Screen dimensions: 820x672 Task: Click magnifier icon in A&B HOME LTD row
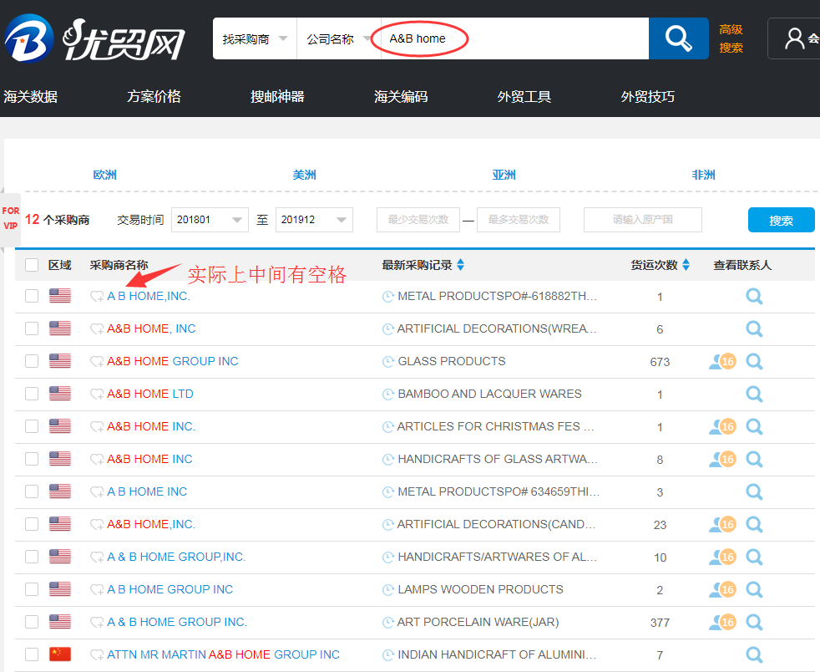pos(753,394)
